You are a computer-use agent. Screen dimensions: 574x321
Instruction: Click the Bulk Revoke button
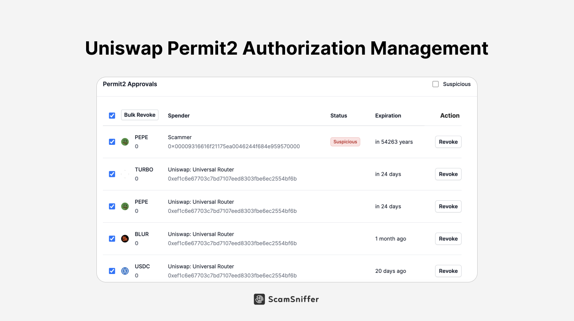point(140,115)
